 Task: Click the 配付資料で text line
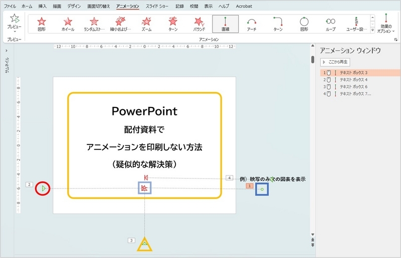tap(144, 129)
